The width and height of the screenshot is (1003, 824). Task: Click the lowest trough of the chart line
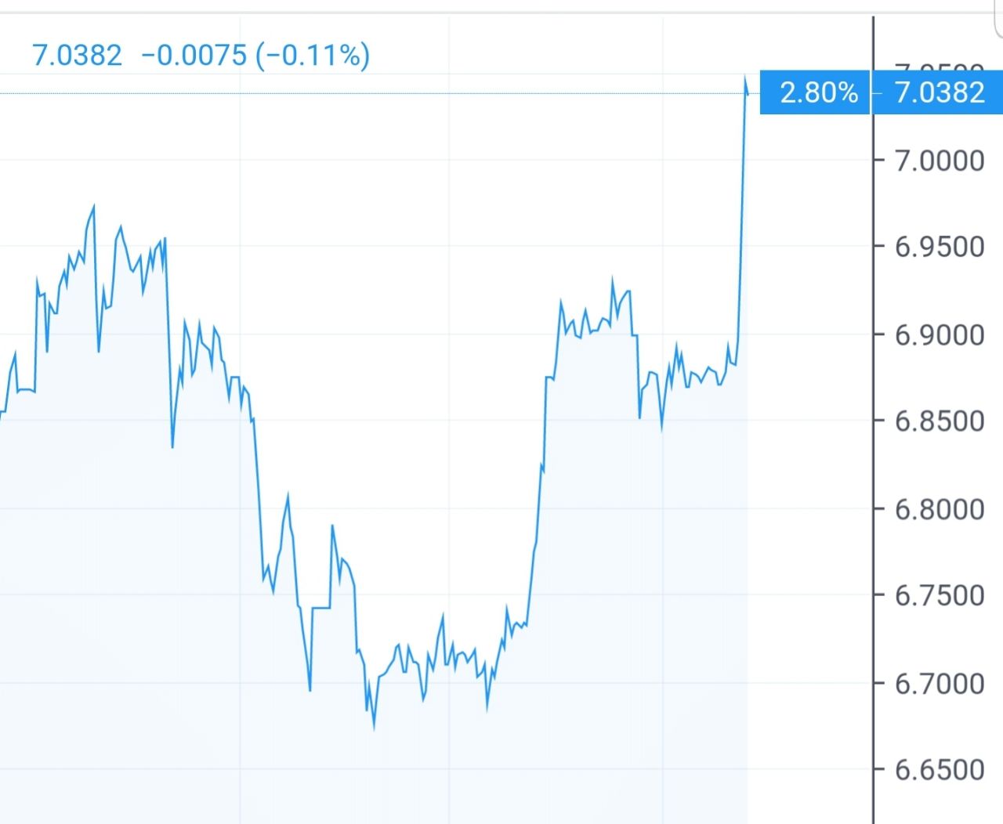tap(374, 728)
